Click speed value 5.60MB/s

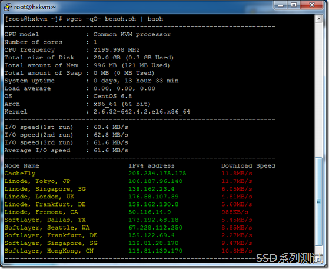[x=237, y=205]
